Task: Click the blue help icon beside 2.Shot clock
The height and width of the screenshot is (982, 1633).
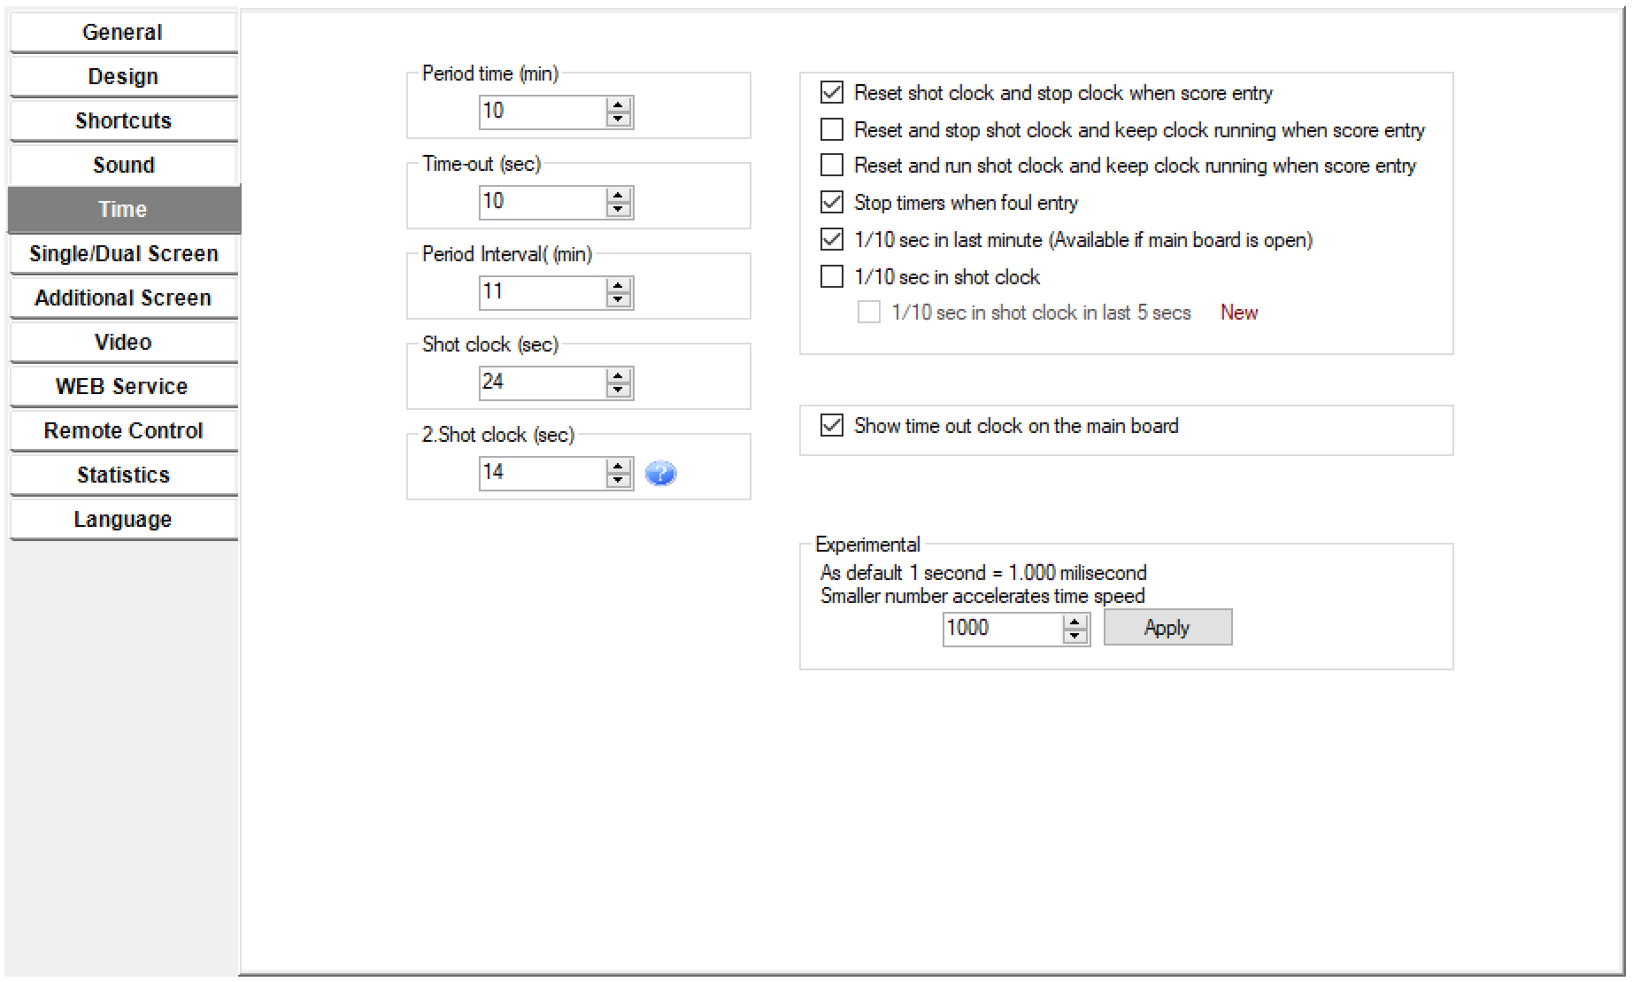Action: click(x=660, y=474)
